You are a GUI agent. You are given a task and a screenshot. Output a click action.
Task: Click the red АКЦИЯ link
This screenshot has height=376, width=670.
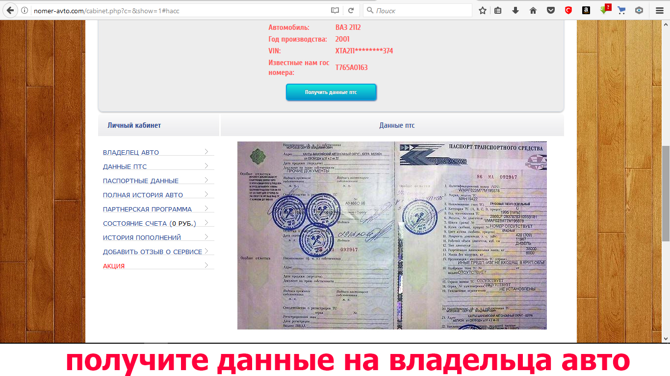pyautogui.click(x=114, y=266)
